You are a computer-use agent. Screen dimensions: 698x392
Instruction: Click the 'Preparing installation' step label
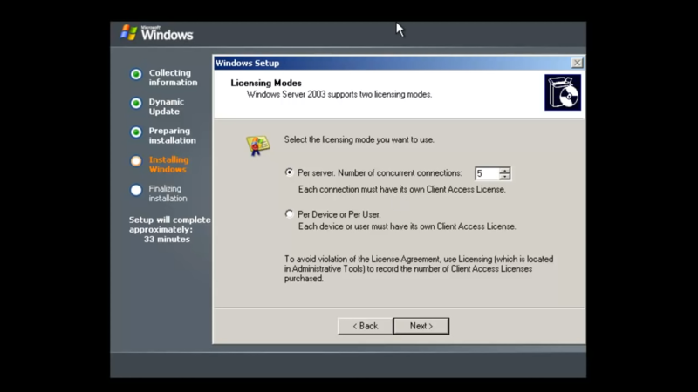(172, 136)
